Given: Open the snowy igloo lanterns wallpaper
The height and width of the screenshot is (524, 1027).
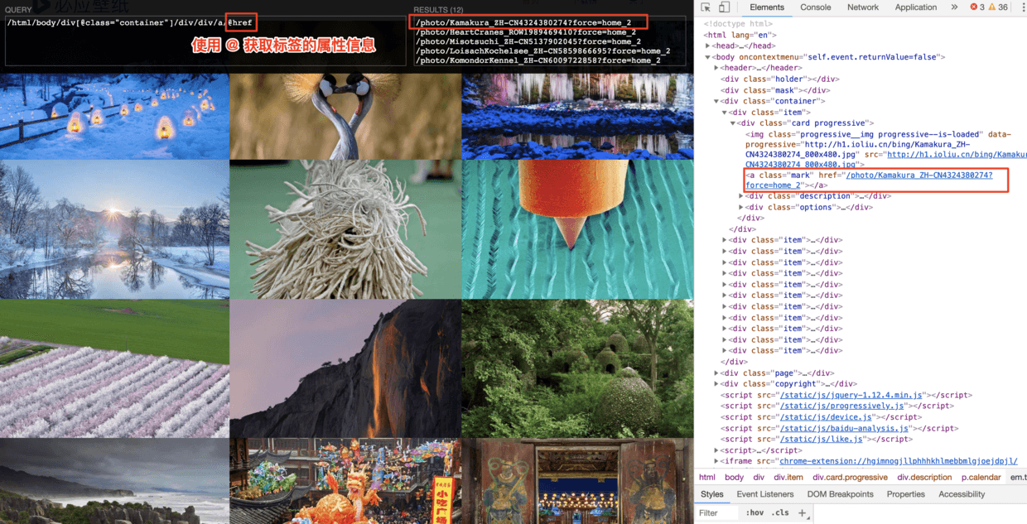Looking at the screenshot, I should pyautogui.click(x=114, y=117).
